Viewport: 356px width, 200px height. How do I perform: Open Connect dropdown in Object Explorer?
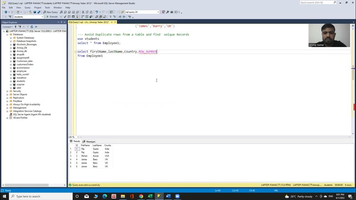coord(7,27)
